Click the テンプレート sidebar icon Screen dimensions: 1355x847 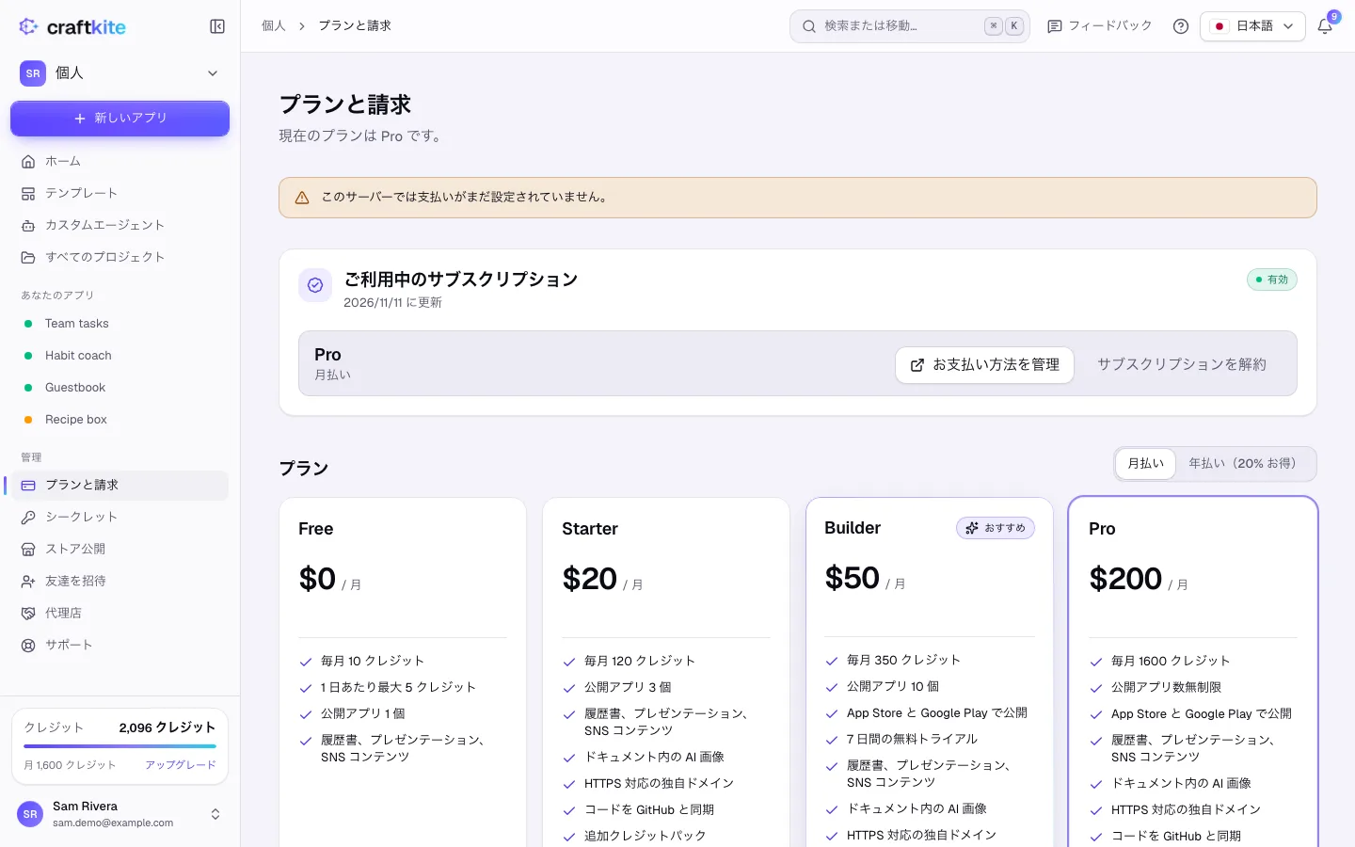pyautogui.click(x=28, y=194)
